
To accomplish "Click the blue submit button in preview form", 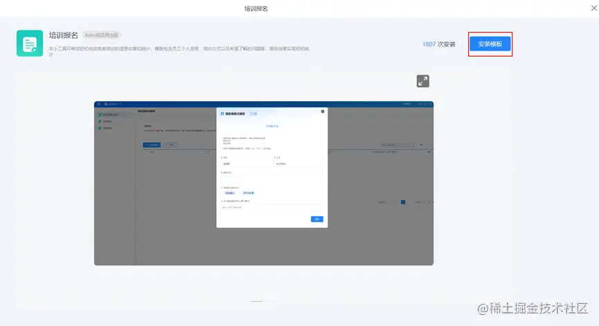I will 317,219.
